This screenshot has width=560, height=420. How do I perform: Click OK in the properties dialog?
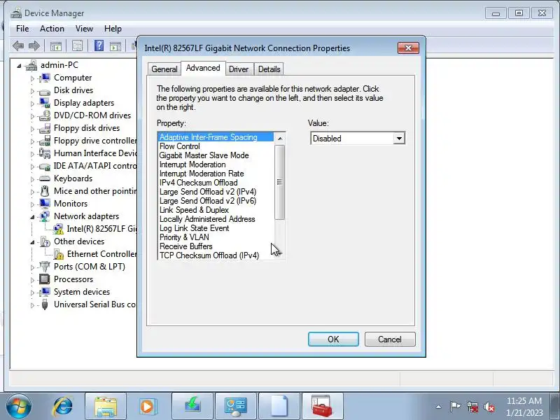pyautogui.click(x=333, y=339)
